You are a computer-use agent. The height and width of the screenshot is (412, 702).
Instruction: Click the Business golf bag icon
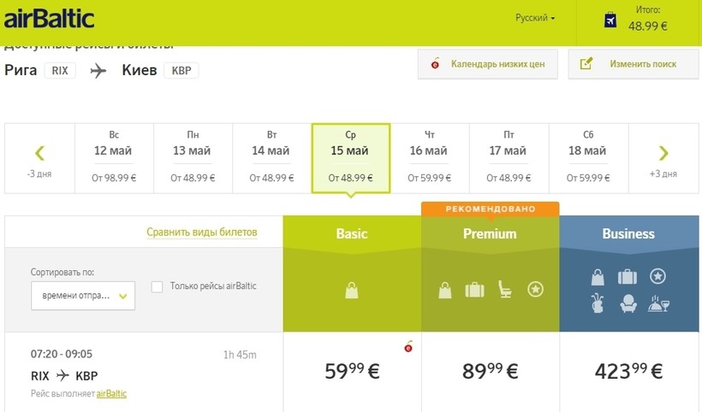pyautogui.click(x=598, y=303)
